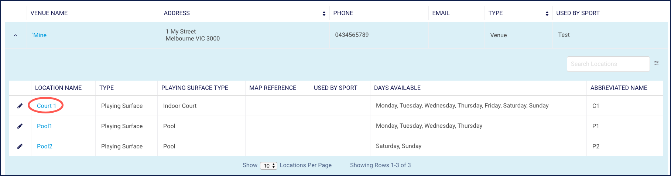Click the Location Name column header
The height and width of the screenshot is (176, 671).
58,88
